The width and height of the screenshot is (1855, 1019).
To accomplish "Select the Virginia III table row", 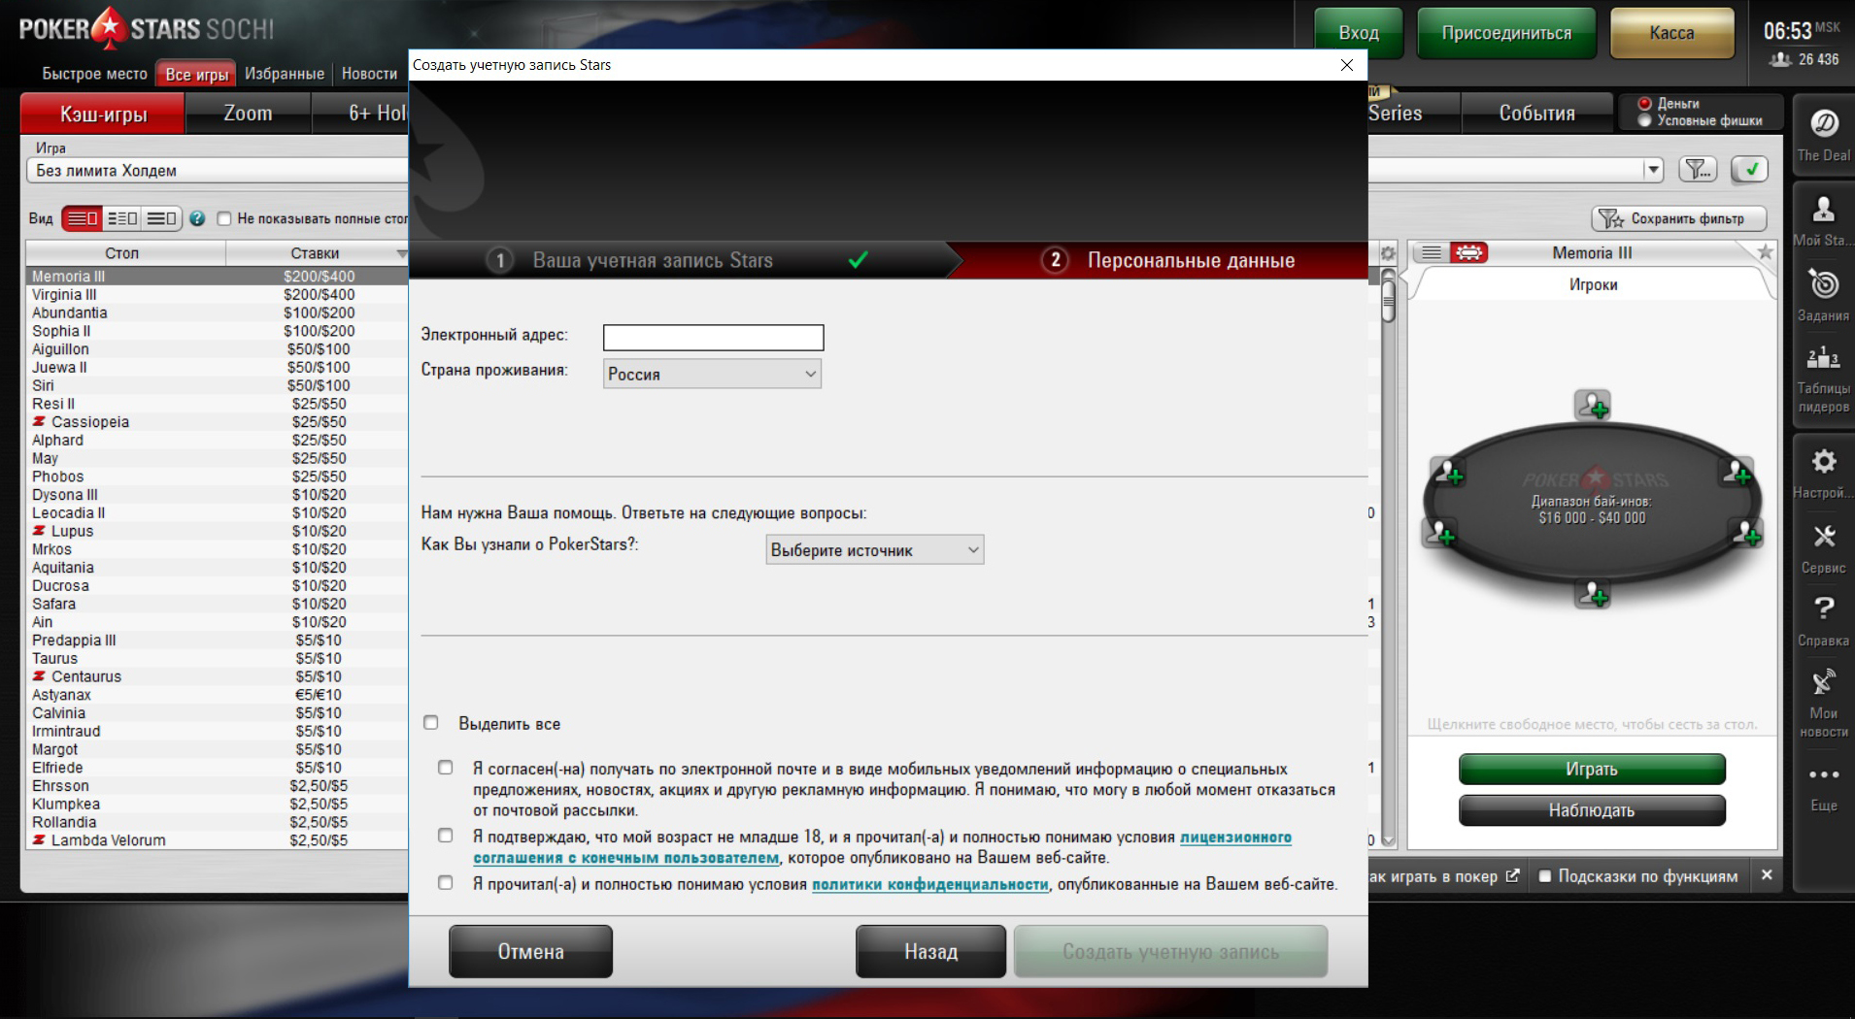I will click(x=218, y=294).
